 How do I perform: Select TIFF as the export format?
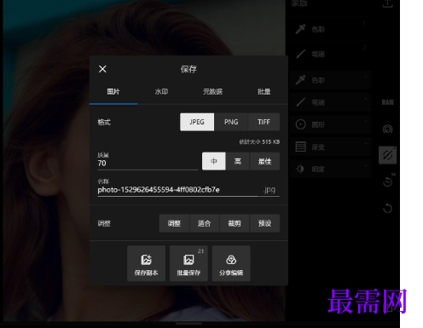[x=264, y=122]
